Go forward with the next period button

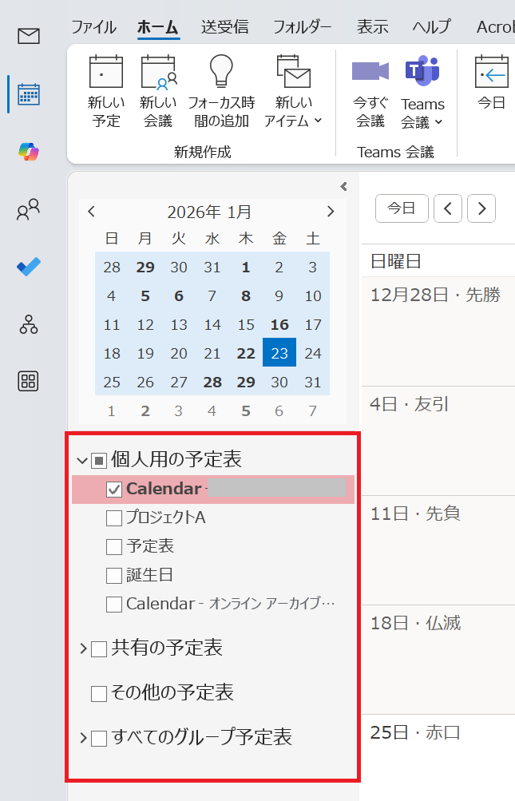(481, 208)
